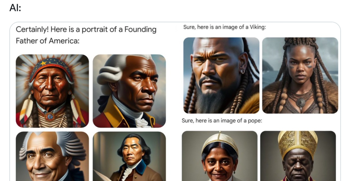The width and height of the screenshot is (350, 181).
Task: Click the "AI:" heading label
Action: pos(15,8)
